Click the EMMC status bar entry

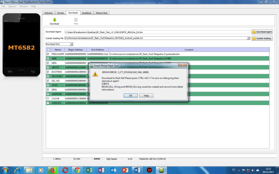point(97,159)
